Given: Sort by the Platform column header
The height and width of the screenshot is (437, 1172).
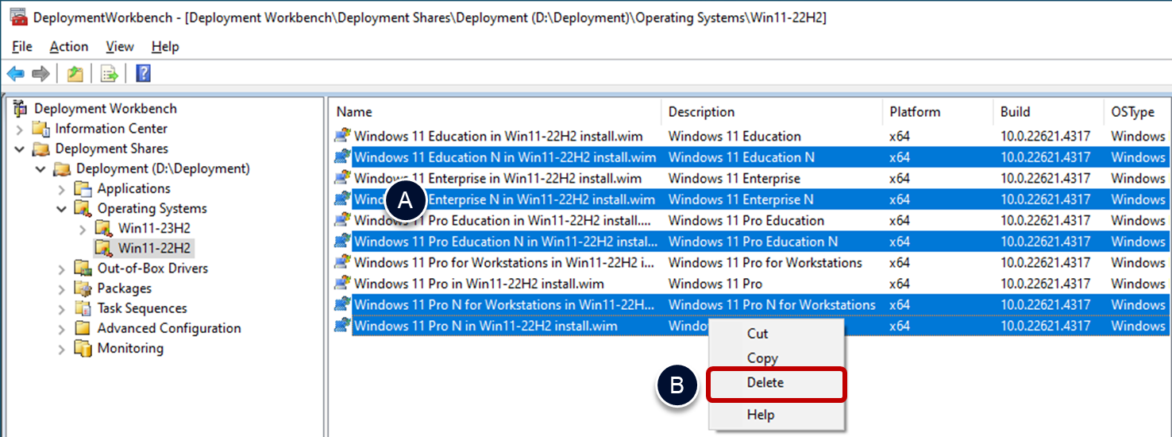Looking at the screenshot, I should [x=939, y=112].
